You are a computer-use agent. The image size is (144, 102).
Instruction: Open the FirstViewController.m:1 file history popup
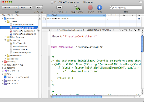tap(70, 30)
